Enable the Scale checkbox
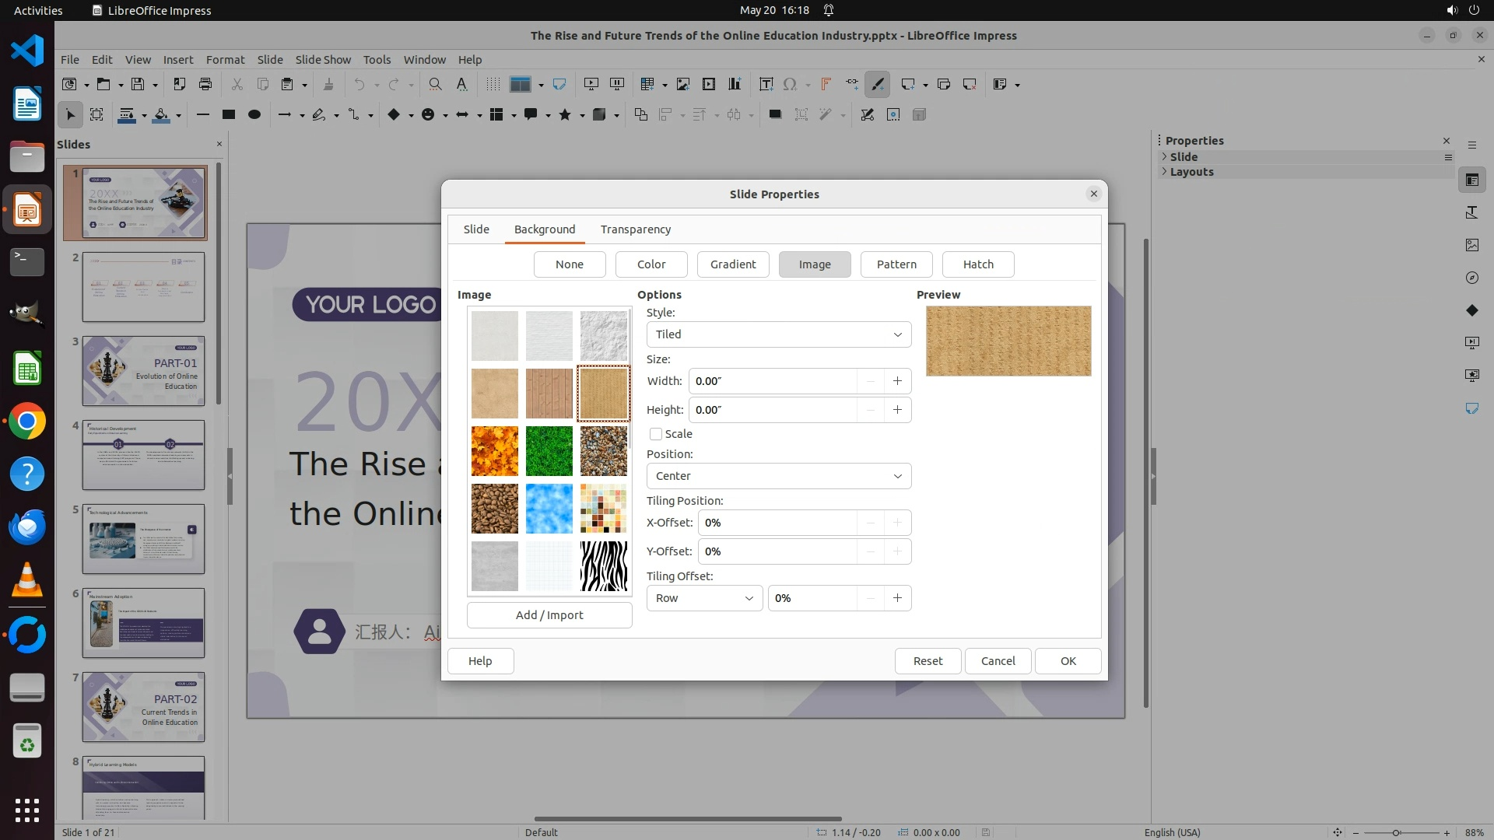 tap(656, 434)
